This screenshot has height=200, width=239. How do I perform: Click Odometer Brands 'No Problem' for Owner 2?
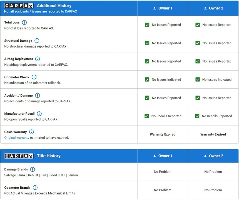(213, 190)
